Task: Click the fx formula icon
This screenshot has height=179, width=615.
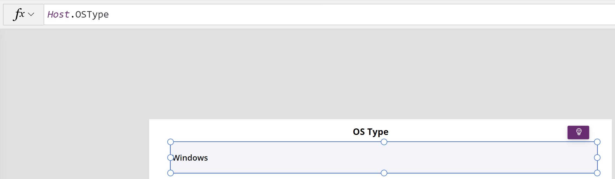Action: (x=19, y=14)
